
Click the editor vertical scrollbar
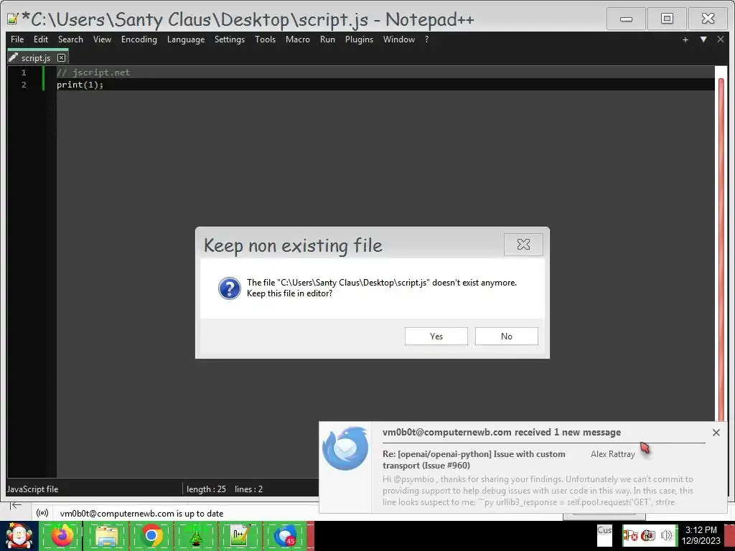721,248
